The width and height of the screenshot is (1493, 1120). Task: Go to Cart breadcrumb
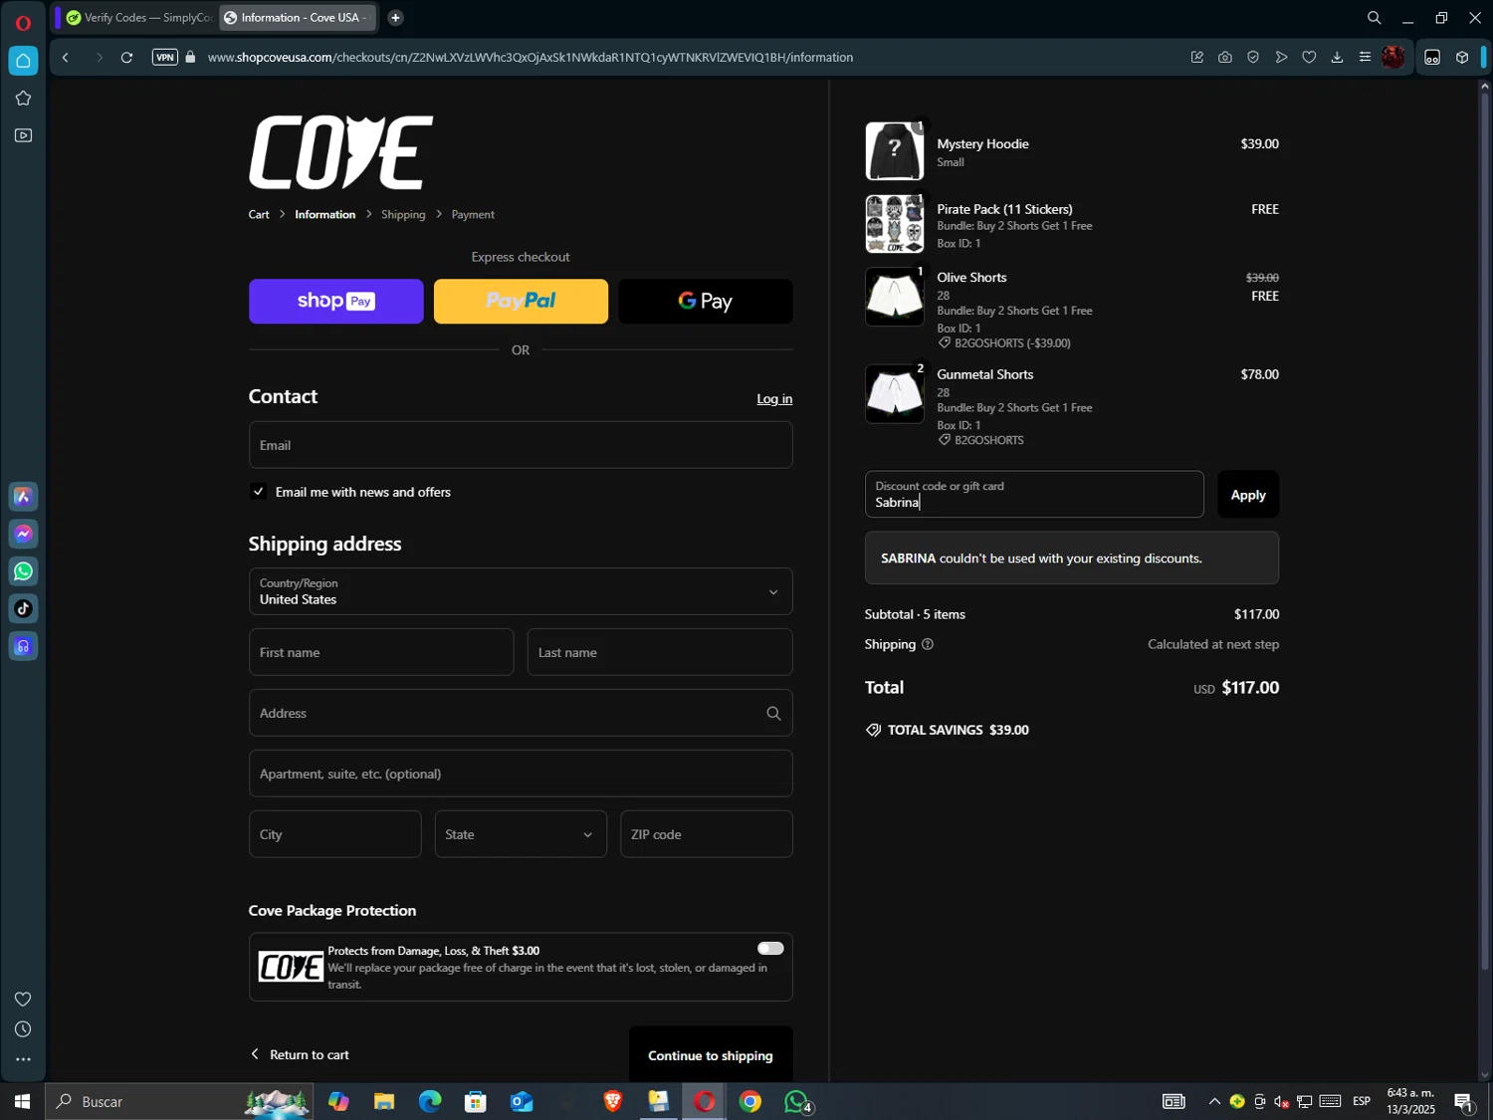(x=259, y=214)
